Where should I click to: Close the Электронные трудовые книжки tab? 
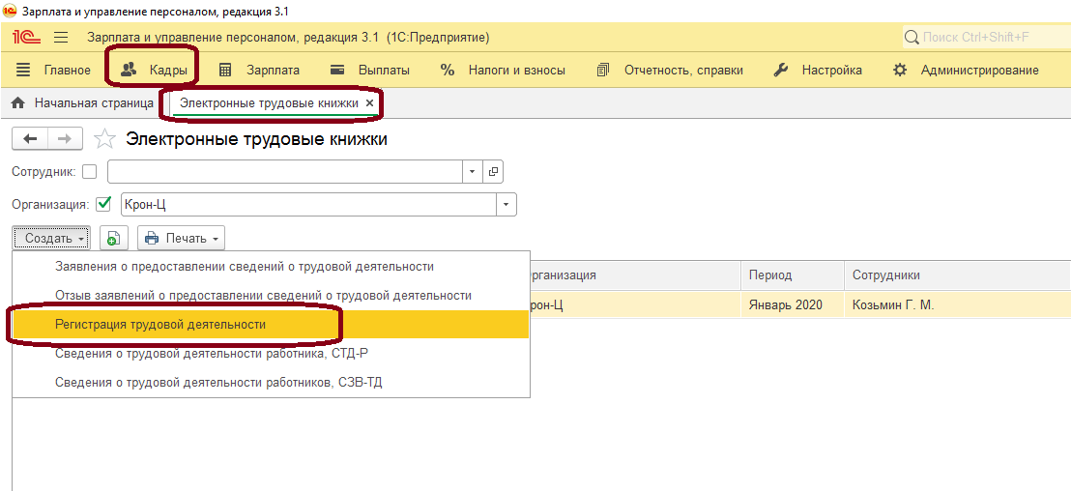coord(369,103)
